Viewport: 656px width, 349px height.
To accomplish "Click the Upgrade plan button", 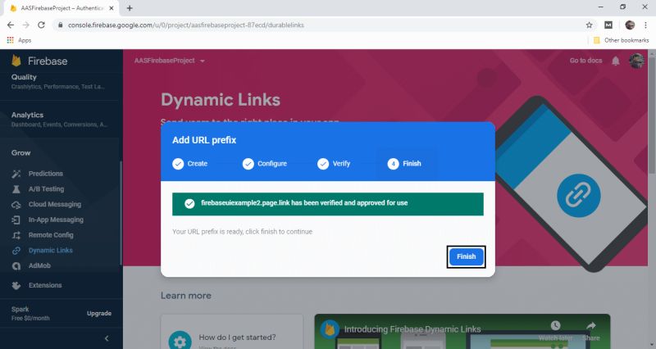I will point(99,314).
